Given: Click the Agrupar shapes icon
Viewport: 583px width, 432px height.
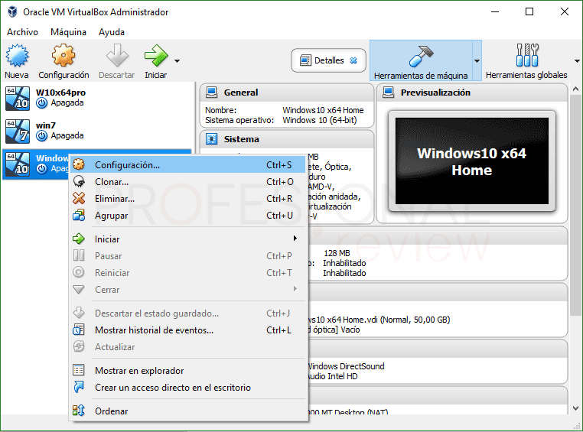Looking at the screenshot, I should (x=79, y=215).
